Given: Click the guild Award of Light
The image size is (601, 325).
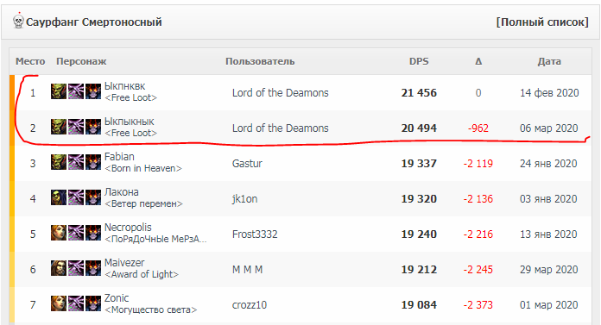Looking at the screenshot, I should [142, 274].
